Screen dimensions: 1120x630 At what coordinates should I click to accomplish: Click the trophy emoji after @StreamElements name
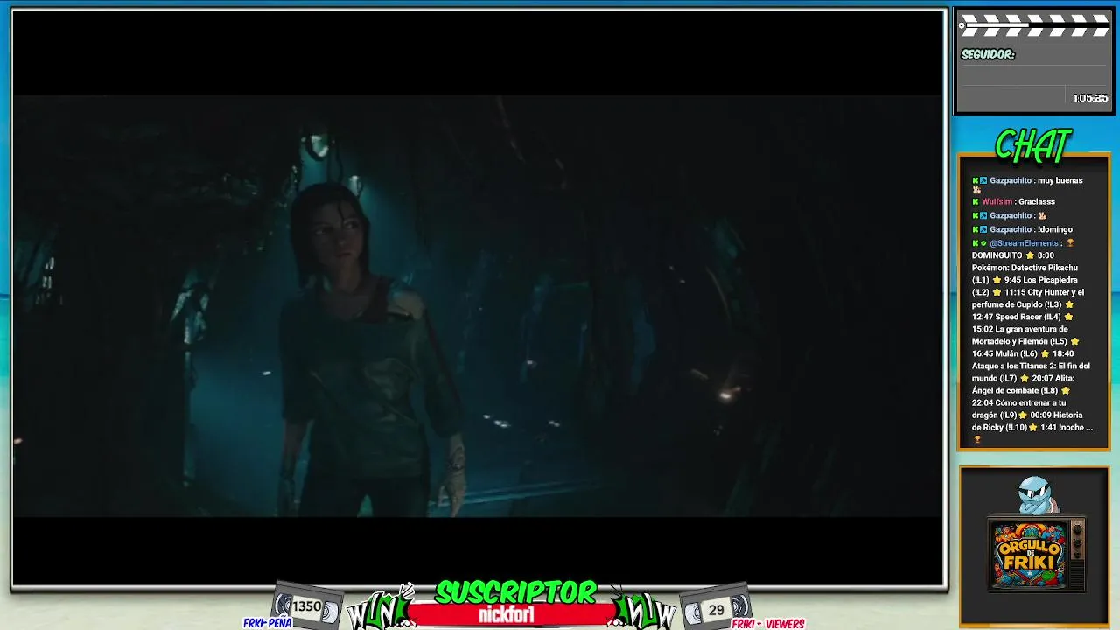point(1069,243)
